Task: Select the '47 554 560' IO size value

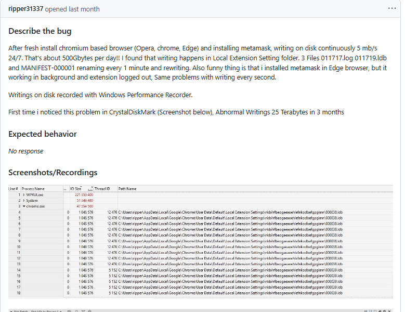Action: tap(85, 206)
